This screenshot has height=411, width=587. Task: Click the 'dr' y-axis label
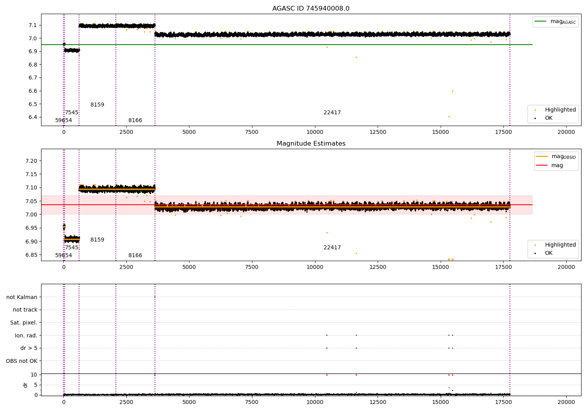[25, 385]
